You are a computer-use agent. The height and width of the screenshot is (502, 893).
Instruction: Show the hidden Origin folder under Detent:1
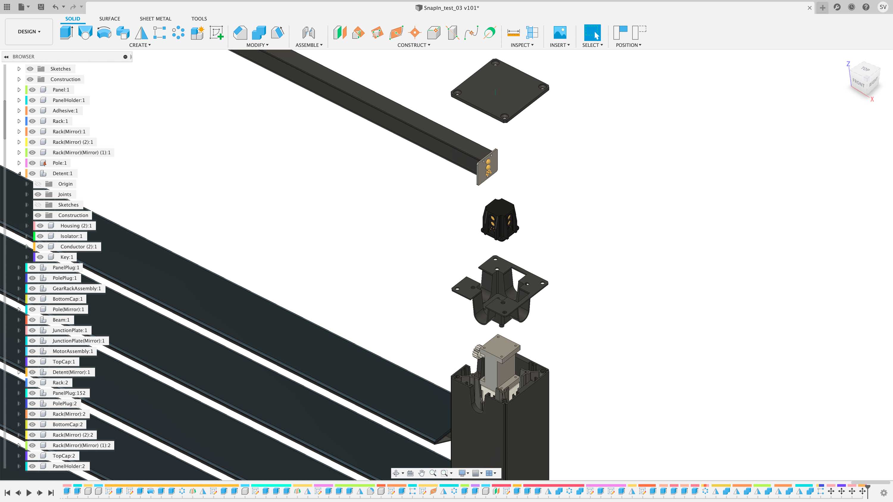38,183
